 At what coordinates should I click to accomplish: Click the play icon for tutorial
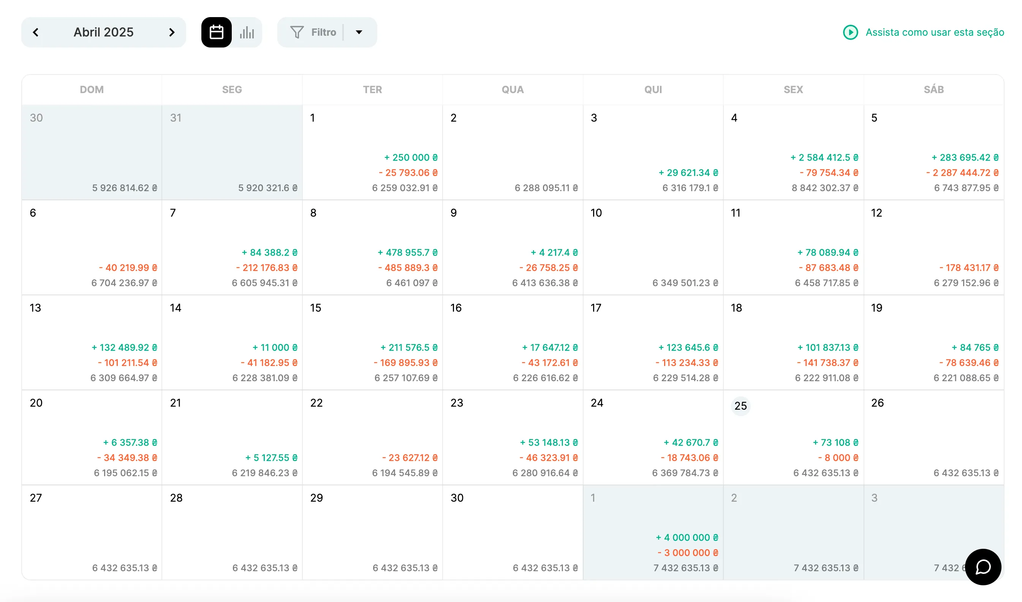pyautogui.click(x=850, y=32)
